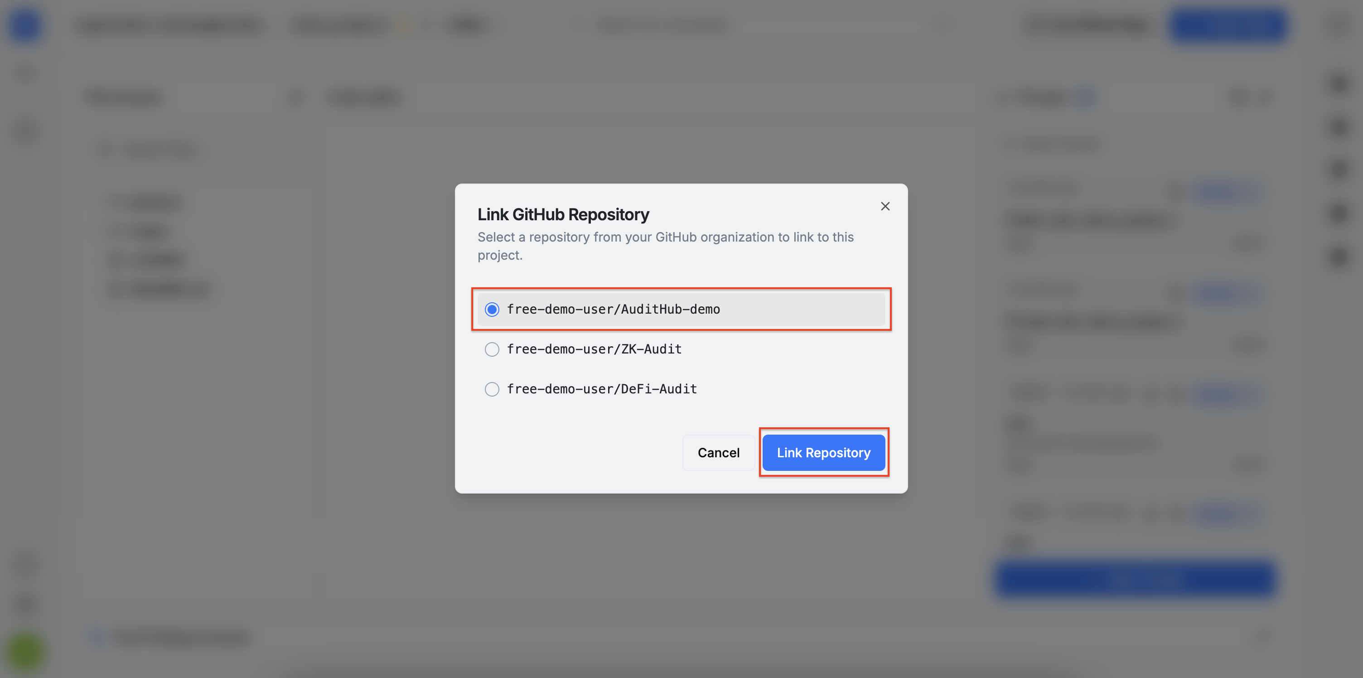Click the first blurred icon in left sidebar
This screenshot has width=1363, height=678.
25,74
